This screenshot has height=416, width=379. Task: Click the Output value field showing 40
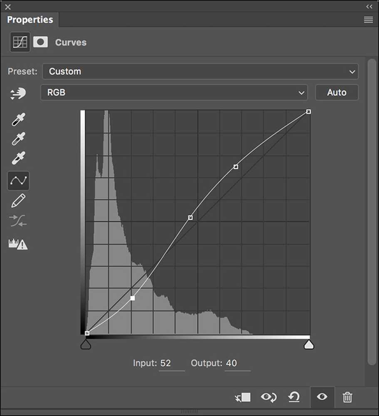238,363
